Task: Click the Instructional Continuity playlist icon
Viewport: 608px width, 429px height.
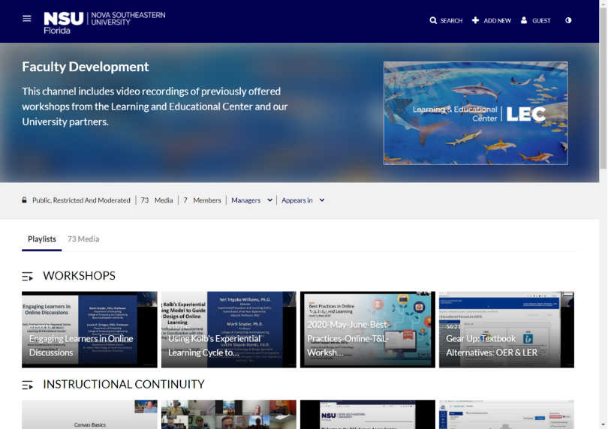Action: (28, 385)
